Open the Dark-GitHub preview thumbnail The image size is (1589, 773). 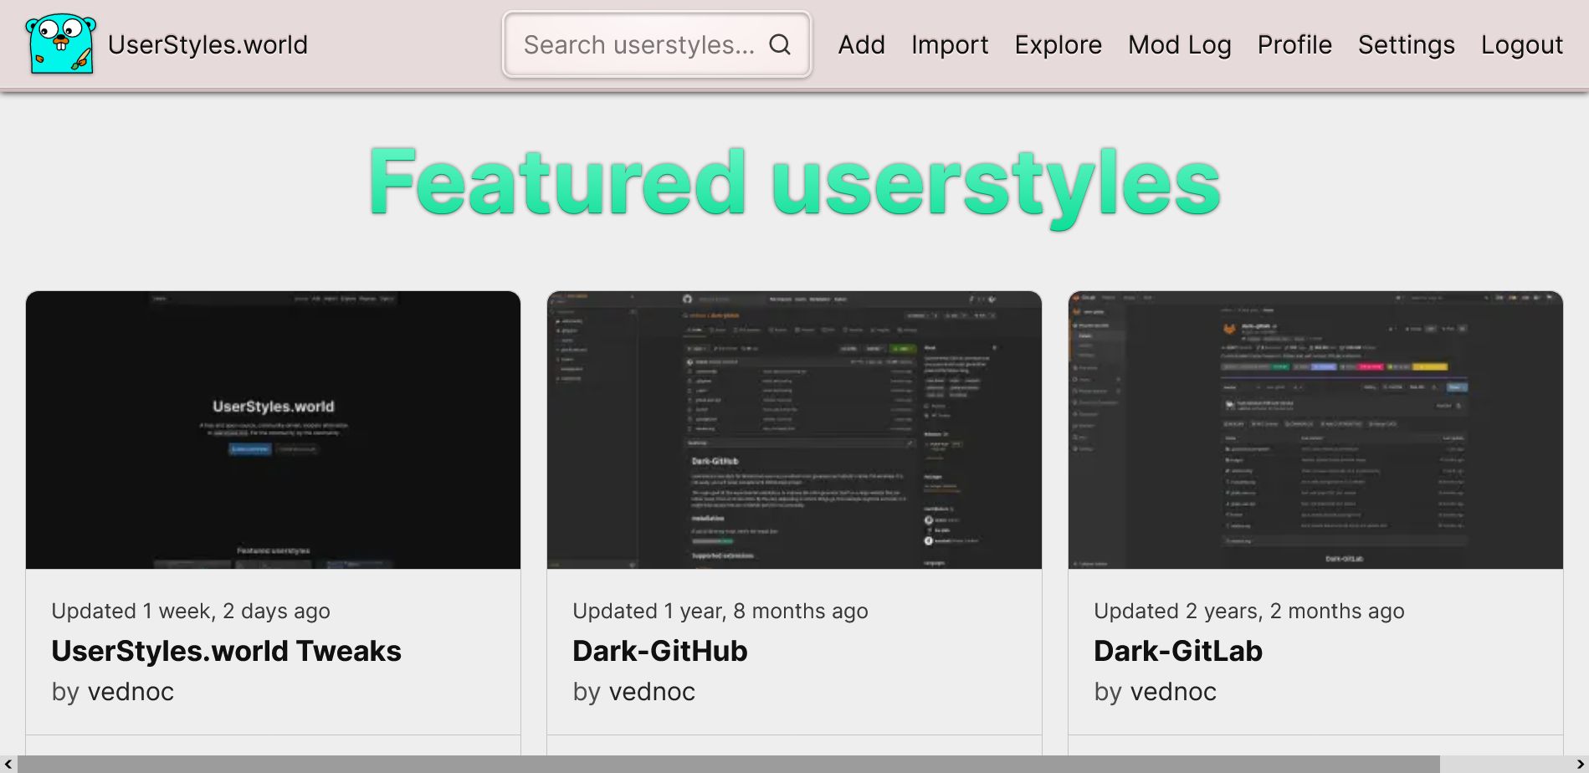coord(794,430)
